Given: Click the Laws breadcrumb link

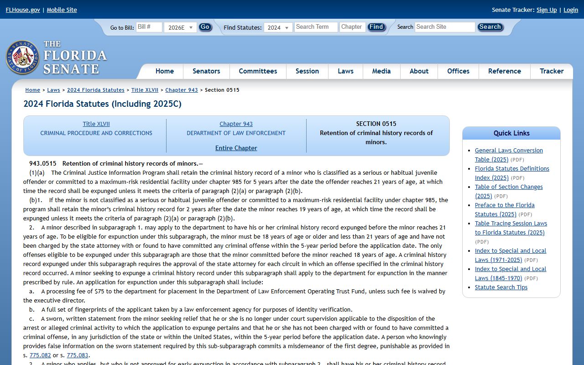Looking at the screenshot, I should pyautogui.click(x=53, y=90).
